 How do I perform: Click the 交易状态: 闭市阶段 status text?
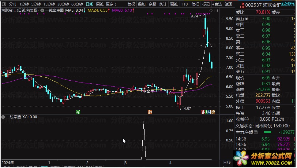point(262,126)
